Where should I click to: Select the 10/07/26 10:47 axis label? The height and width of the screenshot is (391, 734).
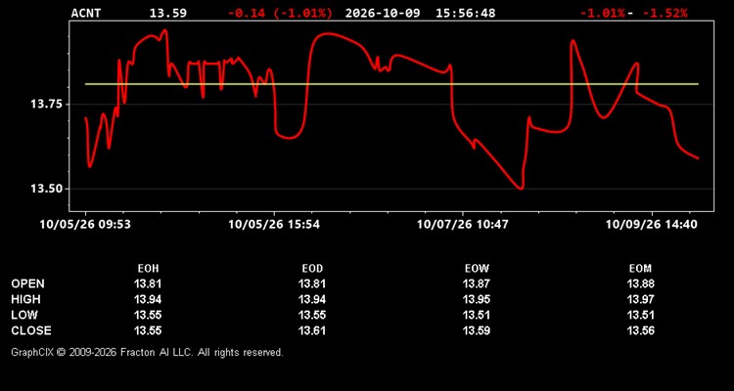pos(463,225)
